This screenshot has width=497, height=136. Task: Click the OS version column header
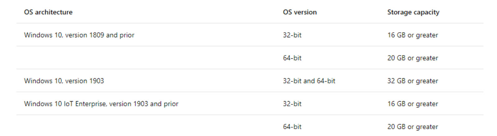[x=300, y=12]
